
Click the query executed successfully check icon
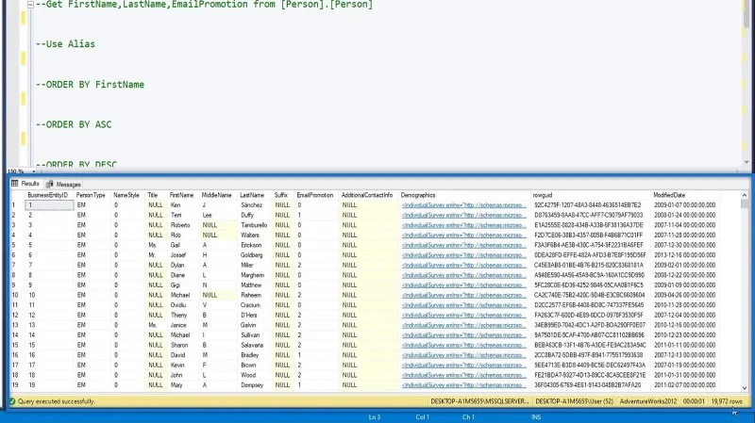pyautogui.click(x=12, y=401)
